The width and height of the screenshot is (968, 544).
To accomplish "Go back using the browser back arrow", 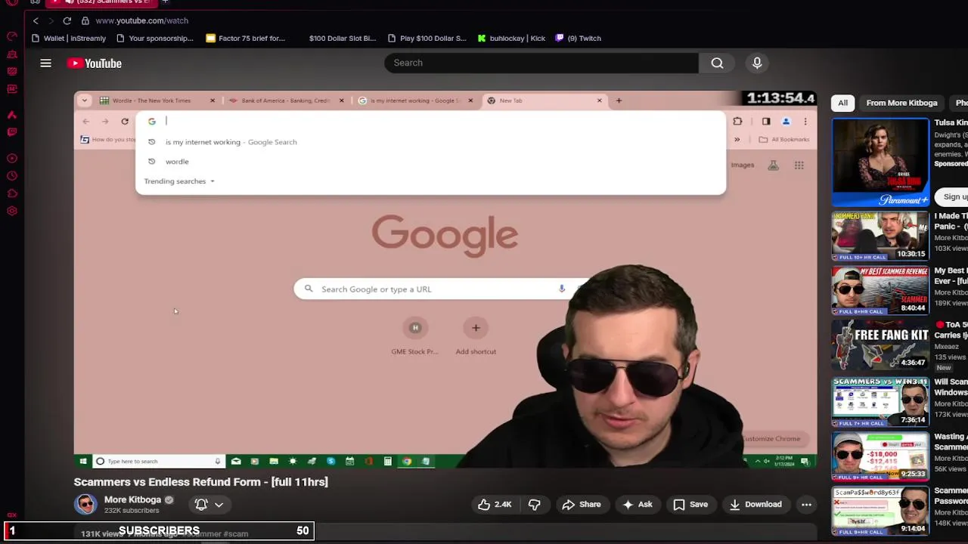I will coord(36,20).
